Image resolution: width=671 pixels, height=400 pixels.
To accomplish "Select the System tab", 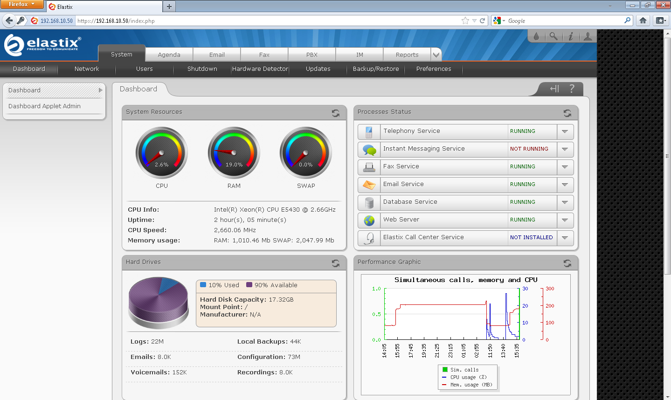I will click(122, 54).
